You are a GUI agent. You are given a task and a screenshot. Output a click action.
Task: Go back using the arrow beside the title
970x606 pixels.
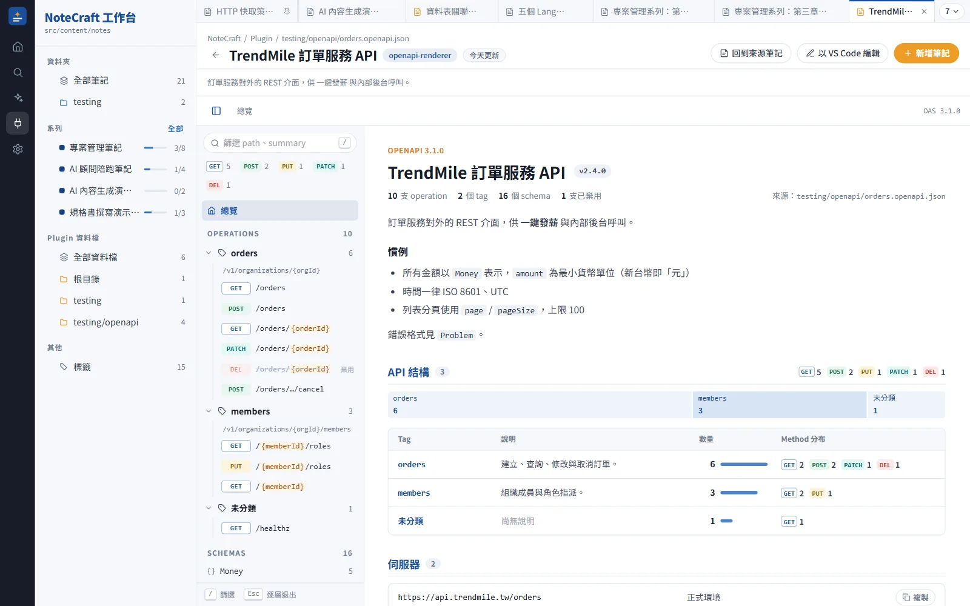(x=216, y=55)
